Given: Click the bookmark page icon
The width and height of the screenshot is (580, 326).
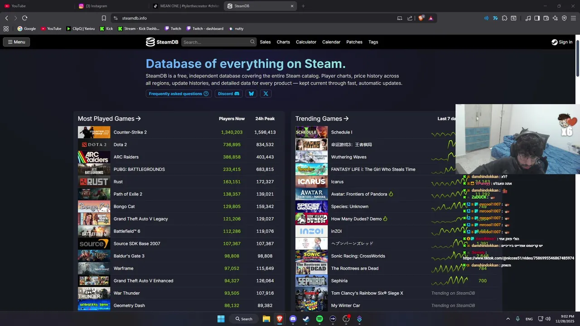Looking at the screenshot, I should point(104,18).
